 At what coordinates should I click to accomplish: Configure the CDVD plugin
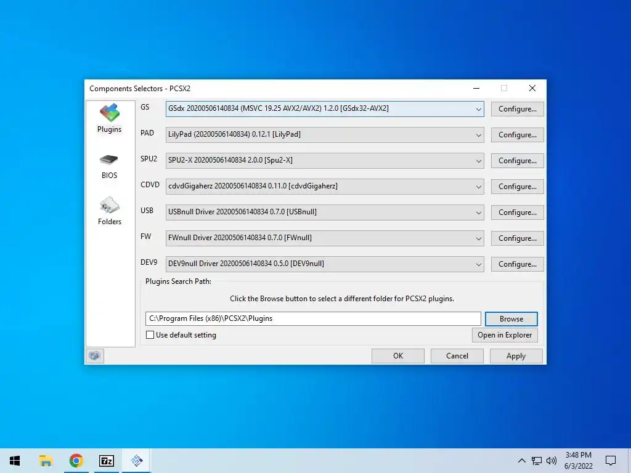point(517,186)
